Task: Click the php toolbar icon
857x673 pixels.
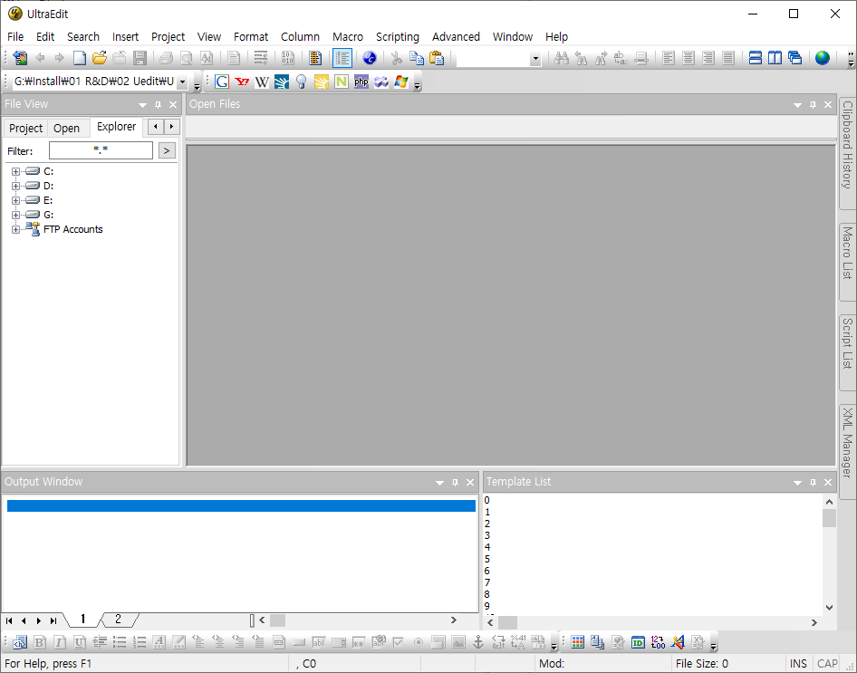Action: point(361,82)
